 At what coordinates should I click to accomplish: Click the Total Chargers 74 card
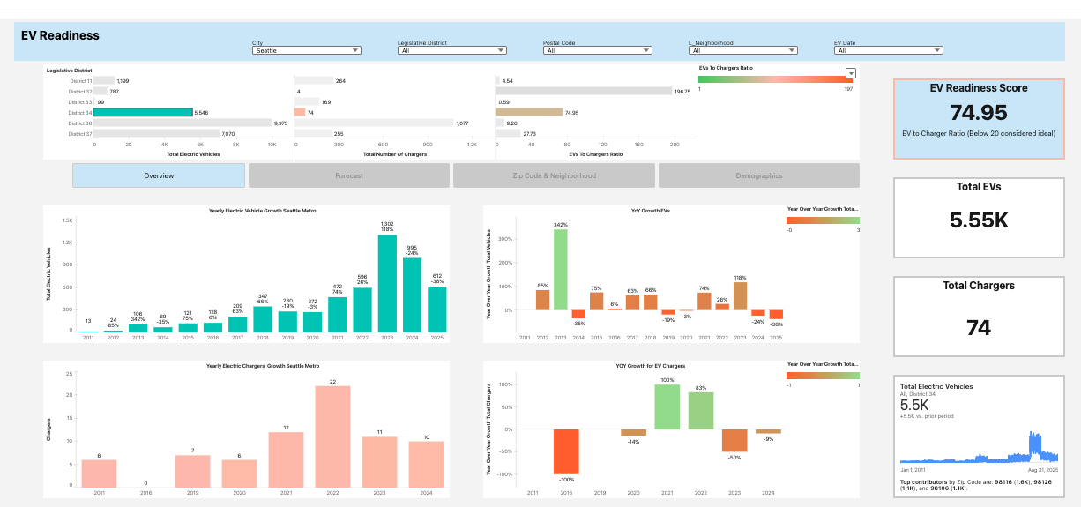pos(979,316)
